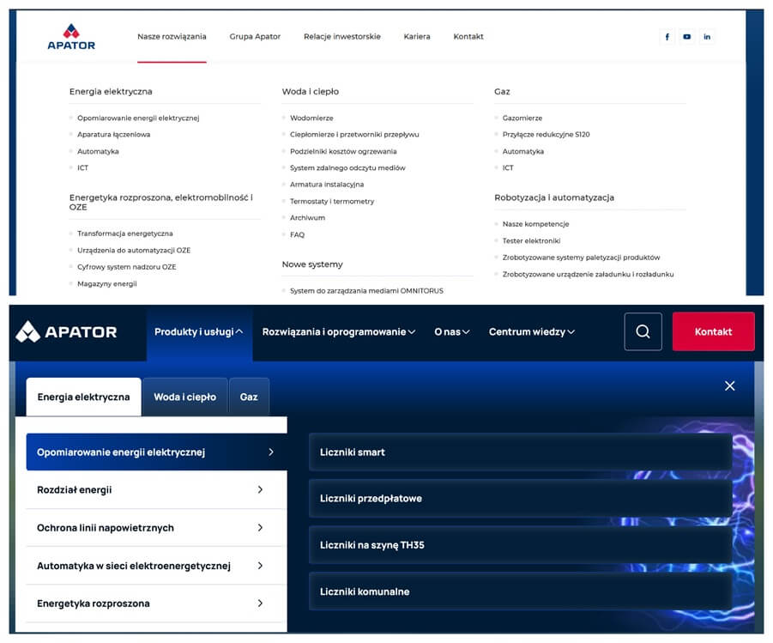
Task: Click the Apator logo in dark header
Action: (66, 331)
